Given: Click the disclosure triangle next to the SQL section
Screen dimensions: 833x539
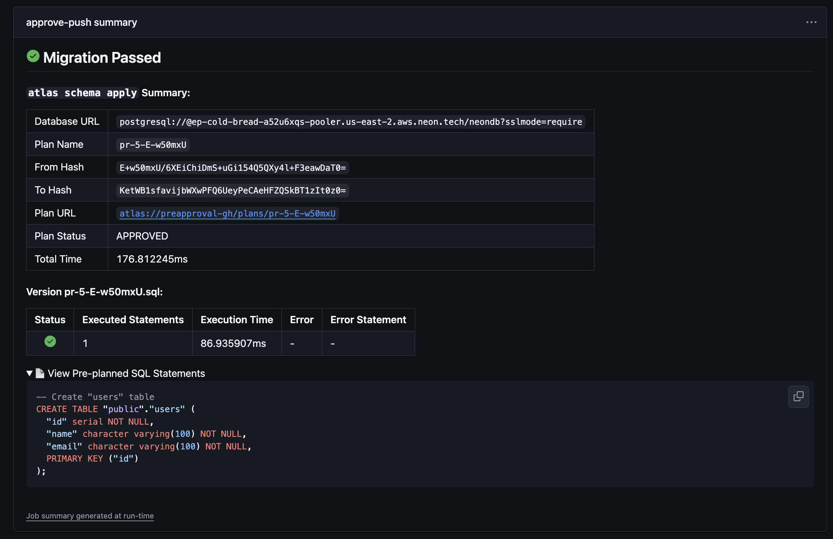Looking at the screenshot, I should tap(29, 373).
